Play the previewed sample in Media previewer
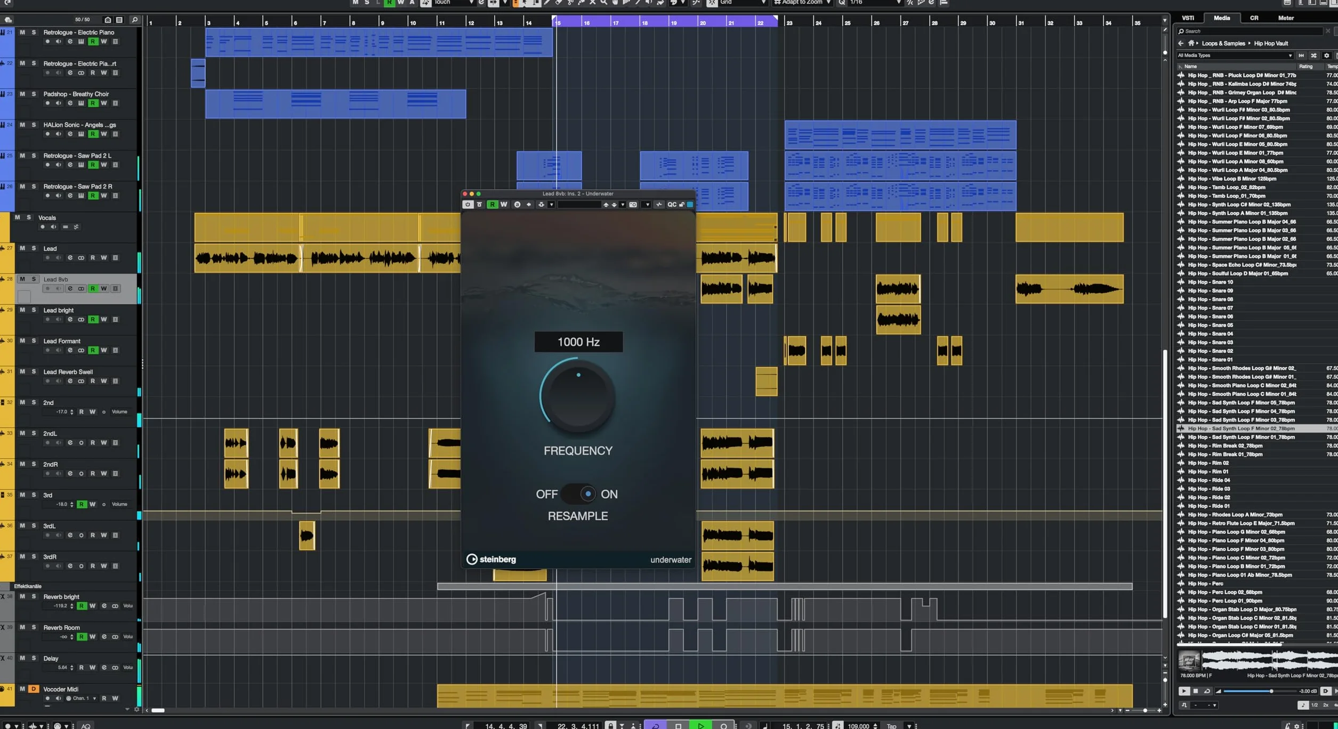Screen dimensions: 1338x729 (x=1184, y=691)
